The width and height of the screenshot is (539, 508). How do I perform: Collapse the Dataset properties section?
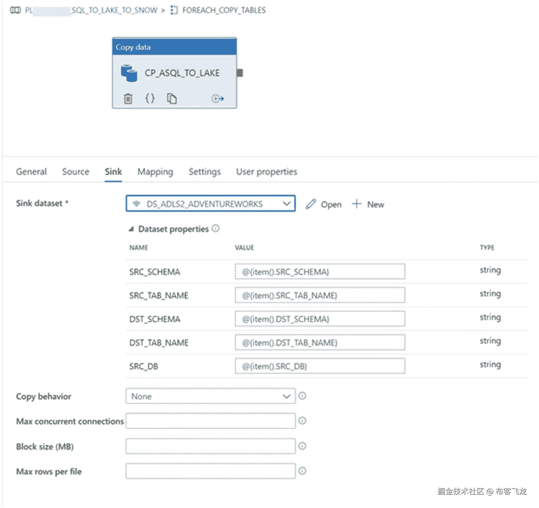click(x=131, y=229)
